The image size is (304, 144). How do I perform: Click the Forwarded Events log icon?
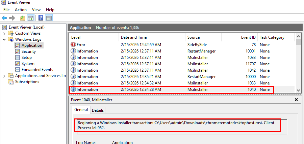[x=18, y=70]
